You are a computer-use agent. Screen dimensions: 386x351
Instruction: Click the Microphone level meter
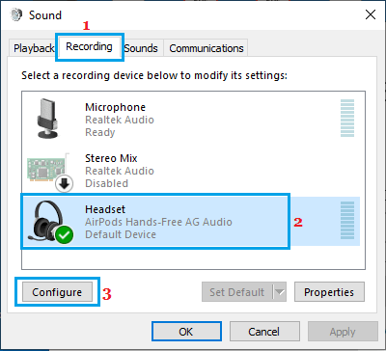347,118
